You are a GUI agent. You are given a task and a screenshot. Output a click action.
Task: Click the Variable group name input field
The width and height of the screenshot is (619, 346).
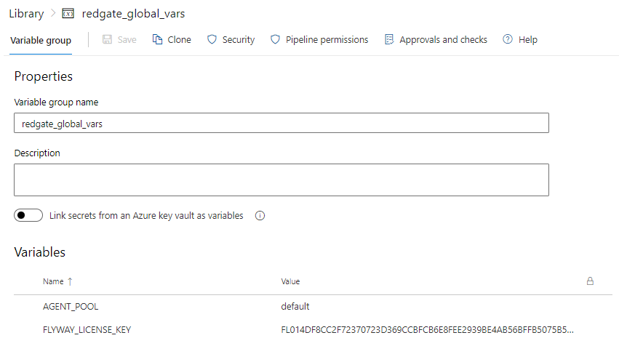click(281, 123)
